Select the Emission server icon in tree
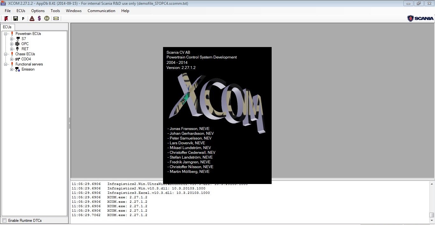Screen dimensions: 435x225 18,69
